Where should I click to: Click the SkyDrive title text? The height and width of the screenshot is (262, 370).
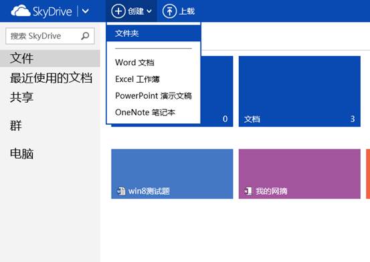[52, 11]
